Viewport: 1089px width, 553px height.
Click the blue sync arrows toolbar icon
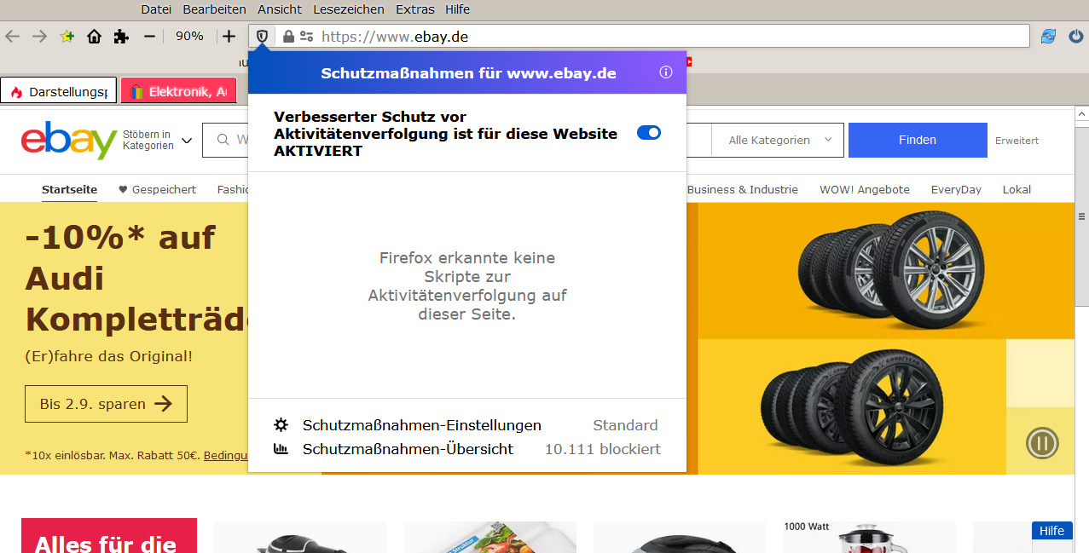tap(1048, 37)
